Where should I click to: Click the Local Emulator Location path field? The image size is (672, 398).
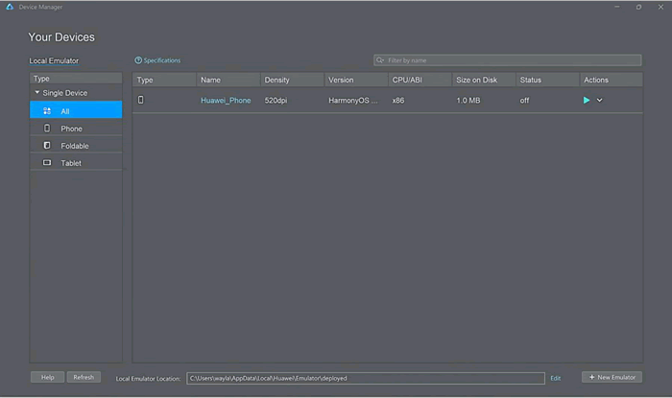366,378
